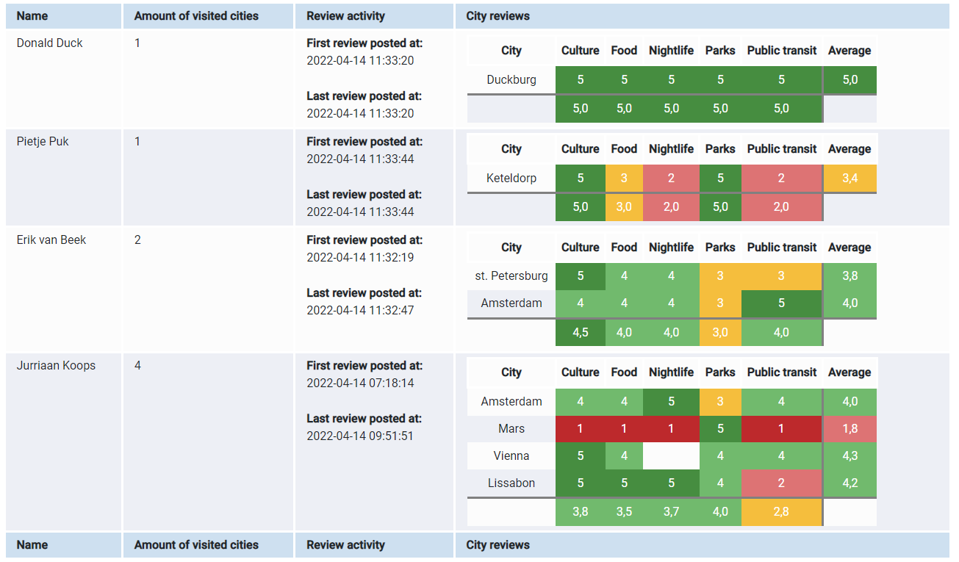The image size is (959, 562).
Task: Click the top Name column header
Action: pos(64,15)
